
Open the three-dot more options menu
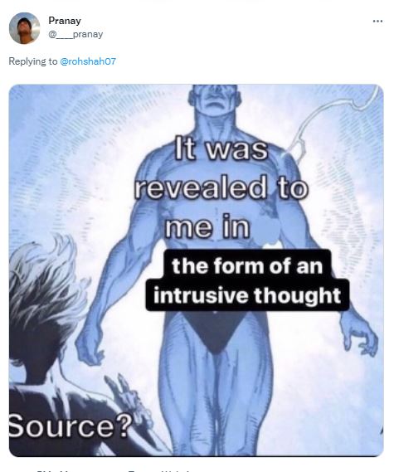(377, 21)
